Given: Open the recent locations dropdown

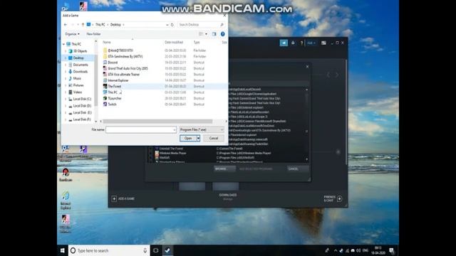Looking at the screenshot, I should [78, 25].
